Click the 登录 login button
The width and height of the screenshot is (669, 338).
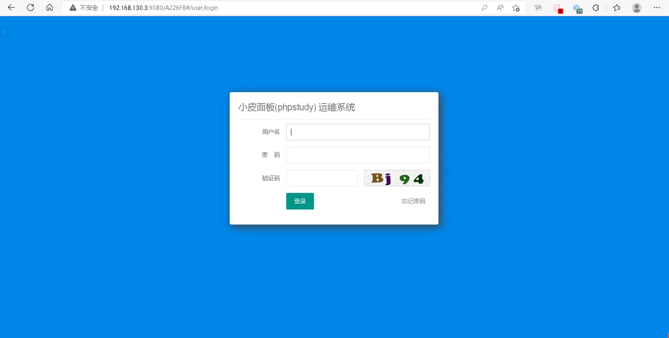(300, 201)
